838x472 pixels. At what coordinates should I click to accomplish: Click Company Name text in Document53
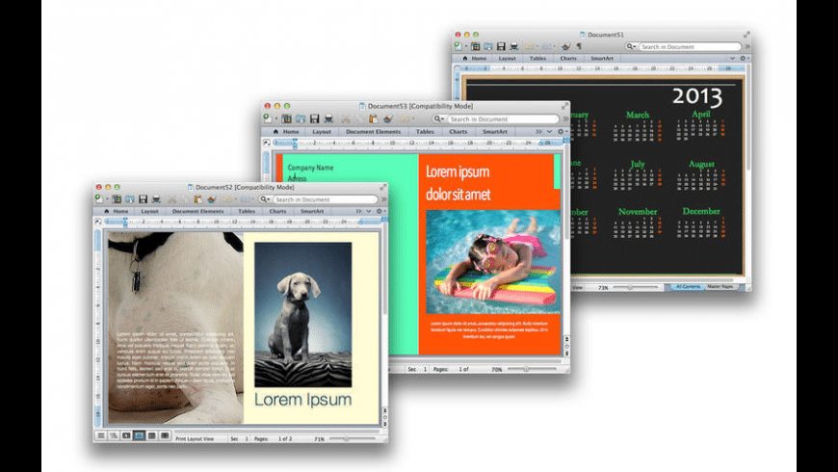pos(310,168)
